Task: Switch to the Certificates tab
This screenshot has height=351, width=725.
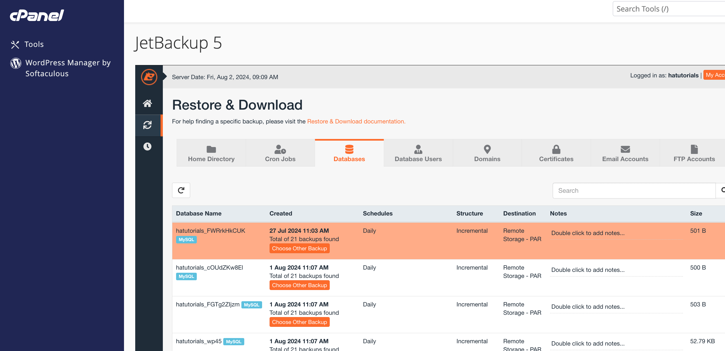Action: click(556, 153)
